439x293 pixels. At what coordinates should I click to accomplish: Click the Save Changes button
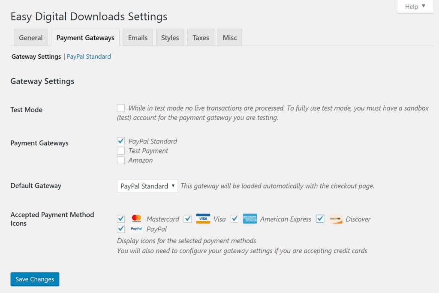(x=34, y=279)
